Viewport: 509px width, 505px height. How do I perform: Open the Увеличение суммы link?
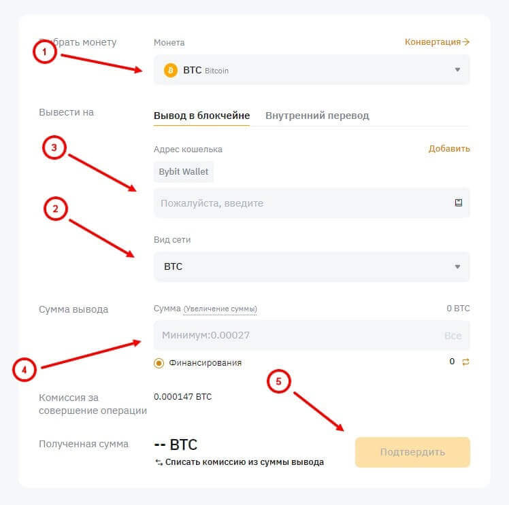pos(220,309)
